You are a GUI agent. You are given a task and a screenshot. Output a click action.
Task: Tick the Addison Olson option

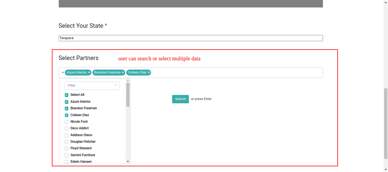[67, 135]
